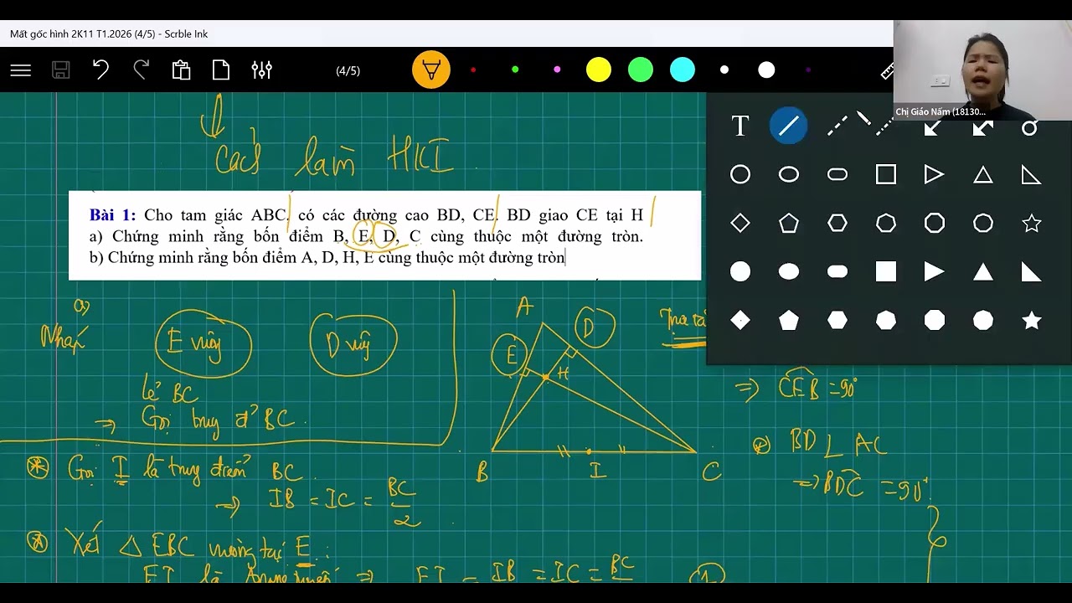This screenshot has height=603, width=1072.
Task: Select the filled heptagon shape
Action: tap(886, 320)
